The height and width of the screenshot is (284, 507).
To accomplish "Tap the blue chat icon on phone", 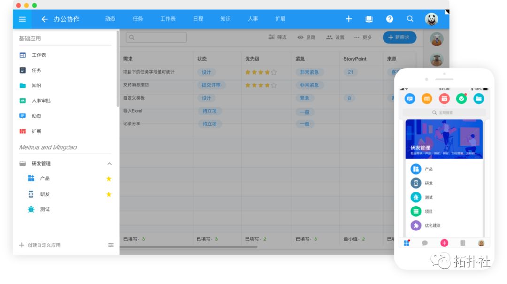I will 410,99.
